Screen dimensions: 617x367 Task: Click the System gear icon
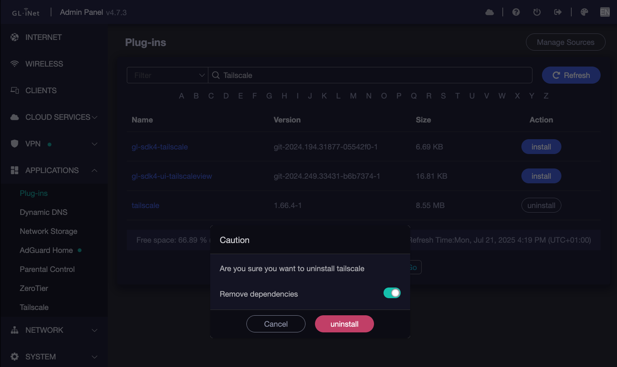pyautogui.click(x=14, y=357)
